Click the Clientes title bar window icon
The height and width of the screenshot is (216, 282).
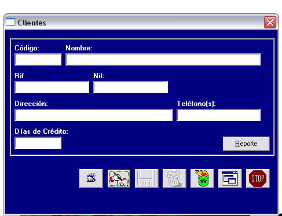pyautogui.click(x=10, y=22)
